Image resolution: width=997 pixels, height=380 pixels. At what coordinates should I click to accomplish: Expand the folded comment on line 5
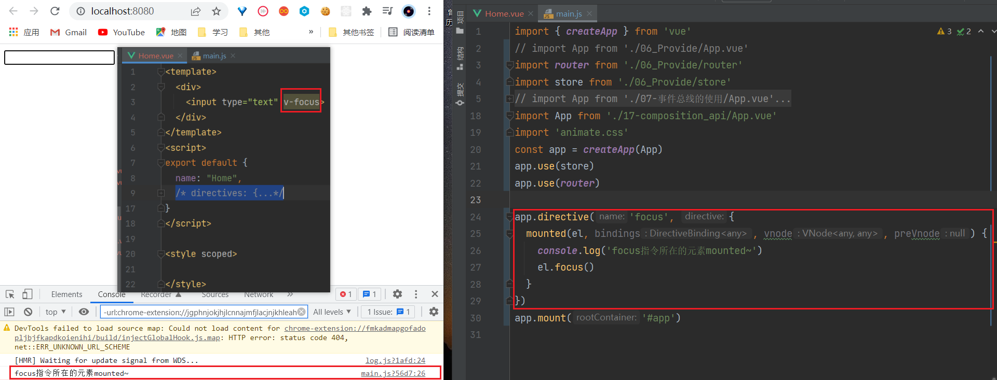click(510, 99)
